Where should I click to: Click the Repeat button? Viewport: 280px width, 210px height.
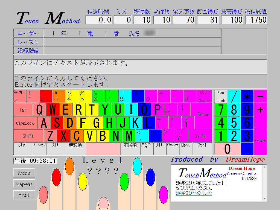click(24, 184)
